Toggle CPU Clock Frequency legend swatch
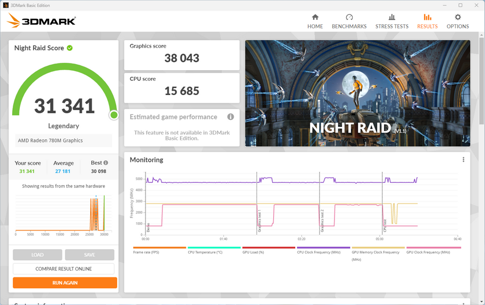The width and height of the screenshot is (485, 305). click(x=323, y=248)
